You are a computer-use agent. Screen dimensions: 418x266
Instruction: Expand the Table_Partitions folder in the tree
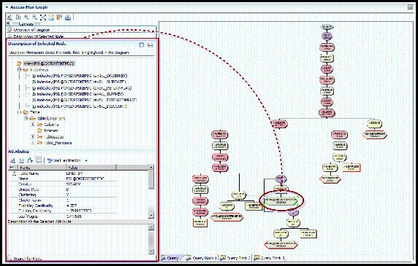[33, 143]
